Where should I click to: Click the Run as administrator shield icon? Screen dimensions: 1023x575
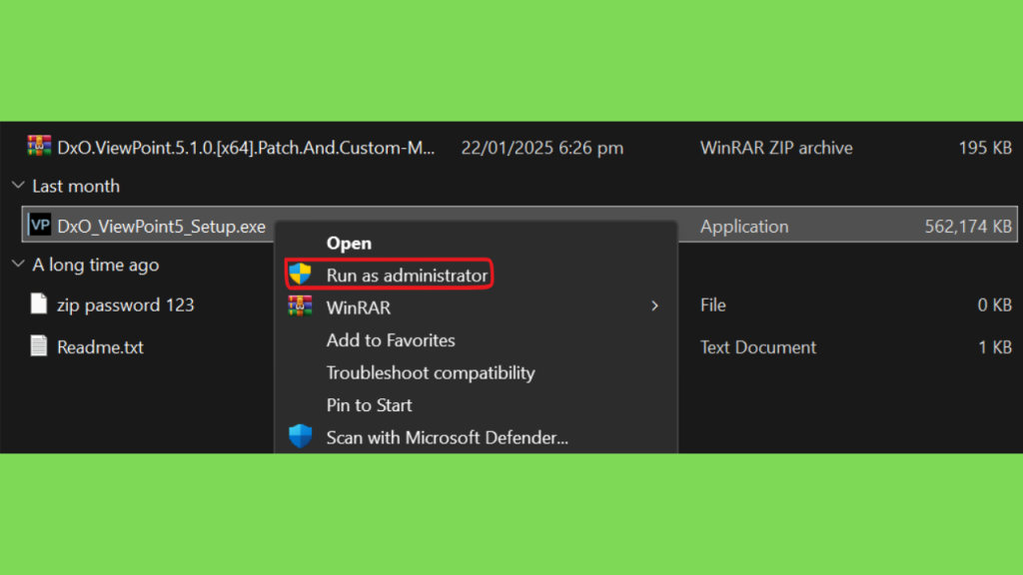(x=300, y=275)
